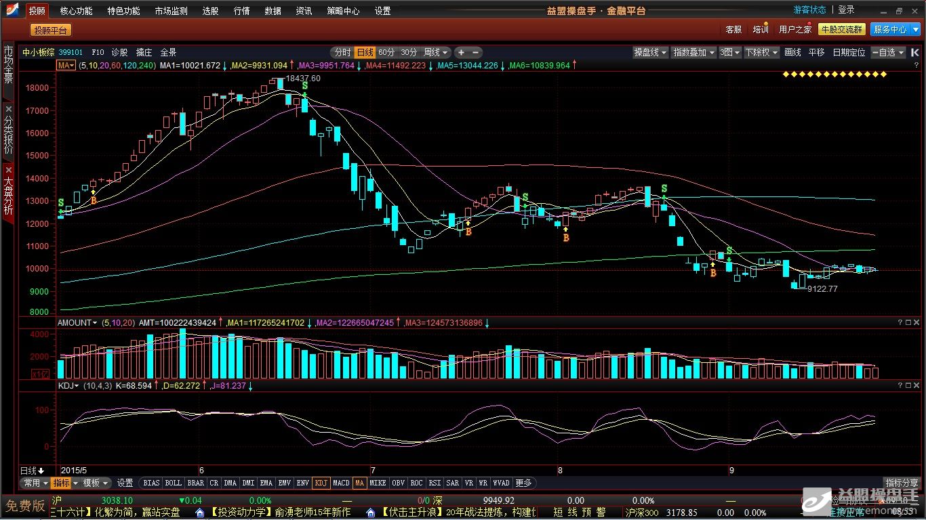The height and width of the screenshot is (520, 926).
Task: Open the 周线 period dropdown
Action: point(435,52)
